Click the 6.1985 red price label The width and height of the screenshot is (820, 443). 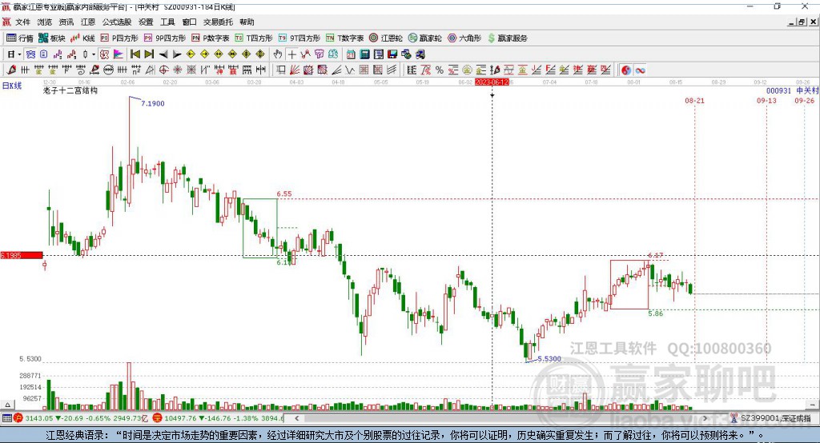tap(22, 255)
